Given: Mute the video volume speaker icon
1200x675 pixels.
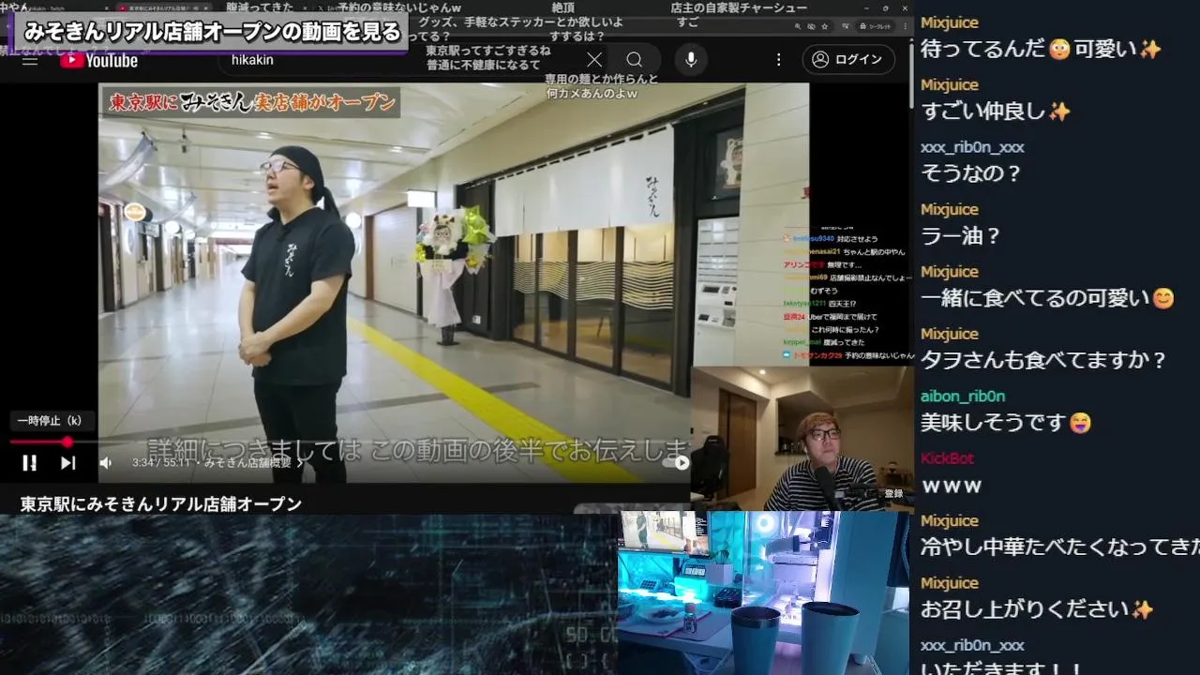Looking at the screenshot, I should [106, 462].
